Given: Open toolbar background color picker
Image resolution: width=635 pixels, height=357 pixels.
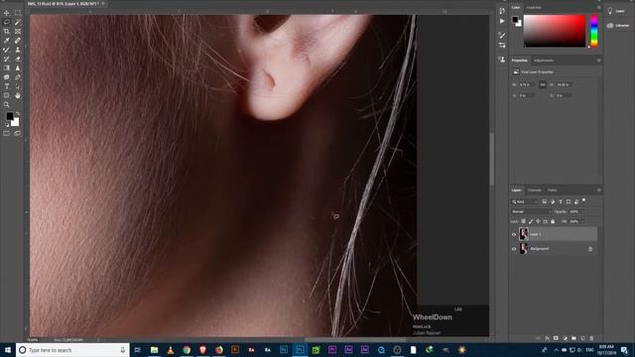Looking at the screenshot, I should (x=16, y=122).
